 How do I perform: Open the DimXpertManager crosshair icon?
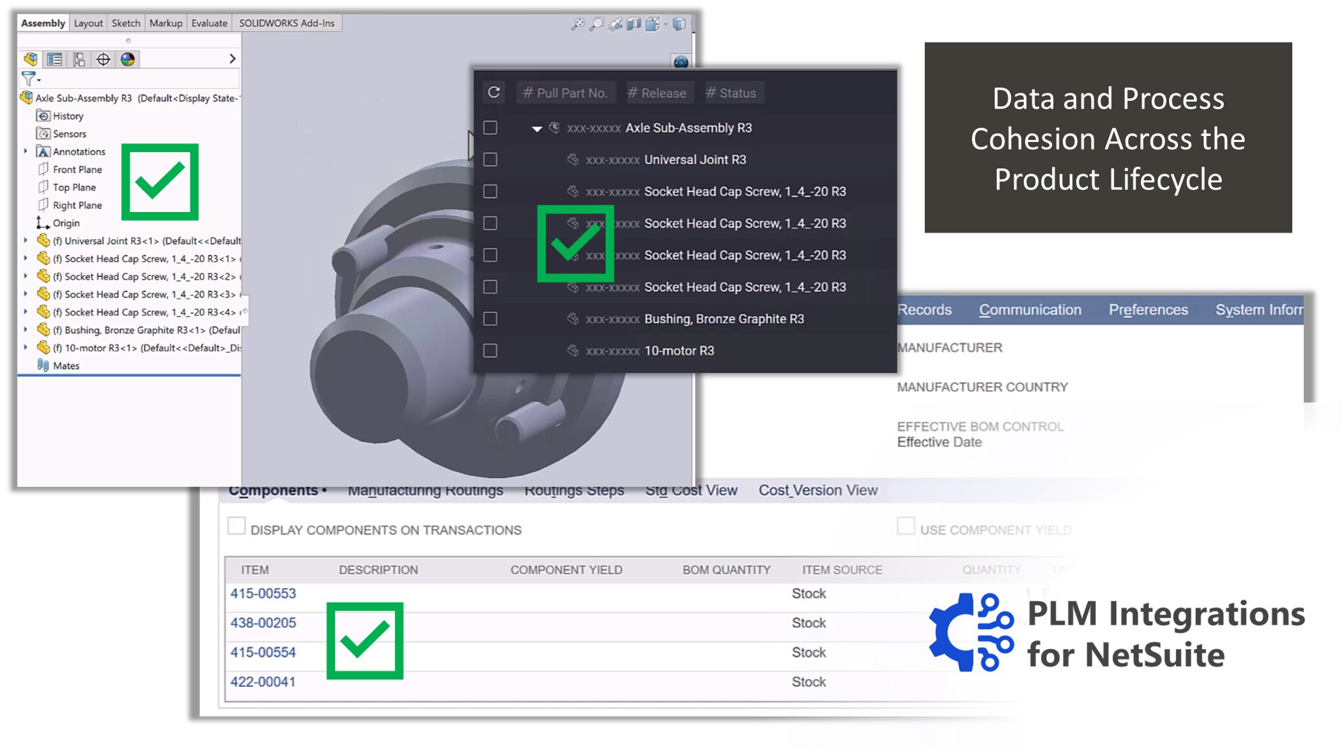point(103,59)
